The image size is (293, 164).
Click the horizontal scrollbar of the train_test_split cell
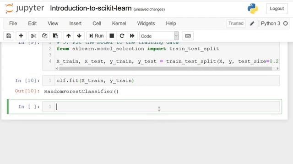point(165,69)
